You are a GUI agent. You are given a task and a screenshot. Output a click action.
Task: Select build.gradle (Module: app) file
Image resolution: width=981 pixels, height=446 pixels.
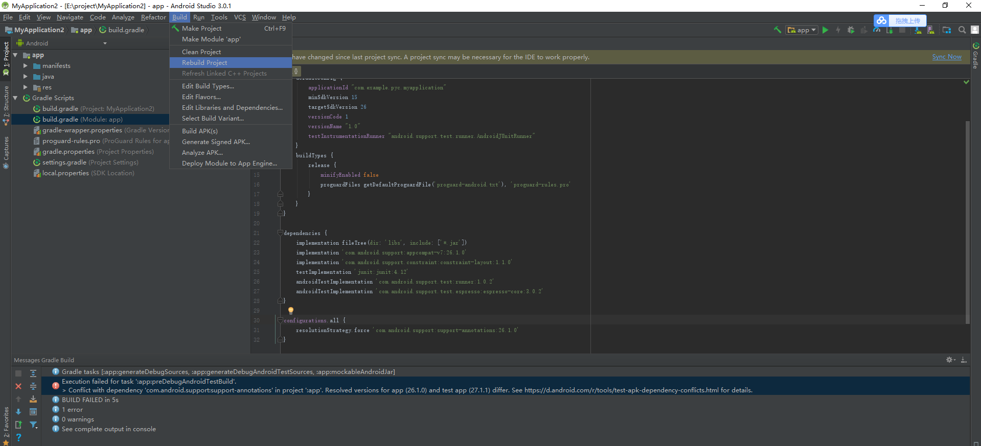90,120
